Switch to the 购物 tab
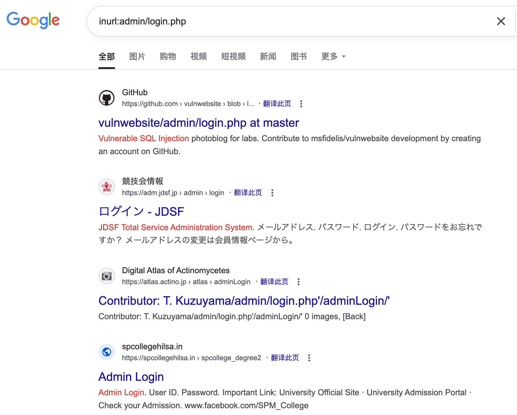 coord(168,57)
